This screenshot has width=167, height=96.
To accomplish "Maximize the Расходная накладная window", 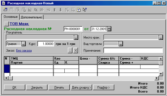I will click(x=159, y=3).
